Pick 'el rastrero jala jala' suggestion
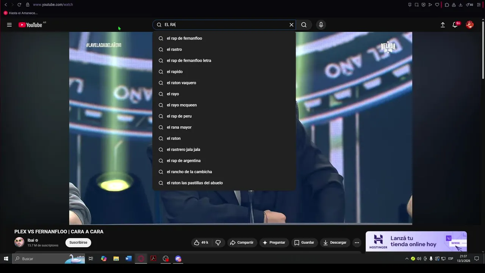 (x=224, y=149)
